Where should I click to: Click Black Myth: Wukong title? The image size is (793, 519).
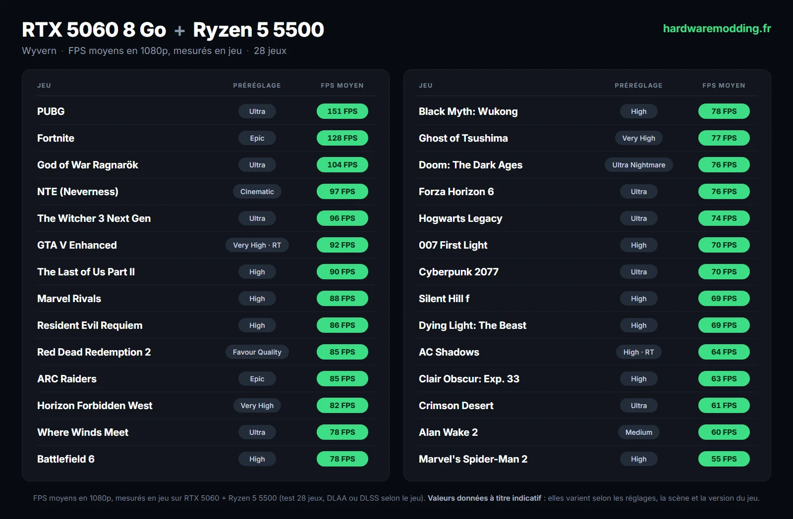pos(468,111)
